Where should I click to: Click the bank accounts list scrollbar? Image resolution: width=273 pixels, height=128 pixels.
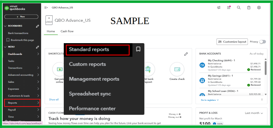[x=266, y=68]
